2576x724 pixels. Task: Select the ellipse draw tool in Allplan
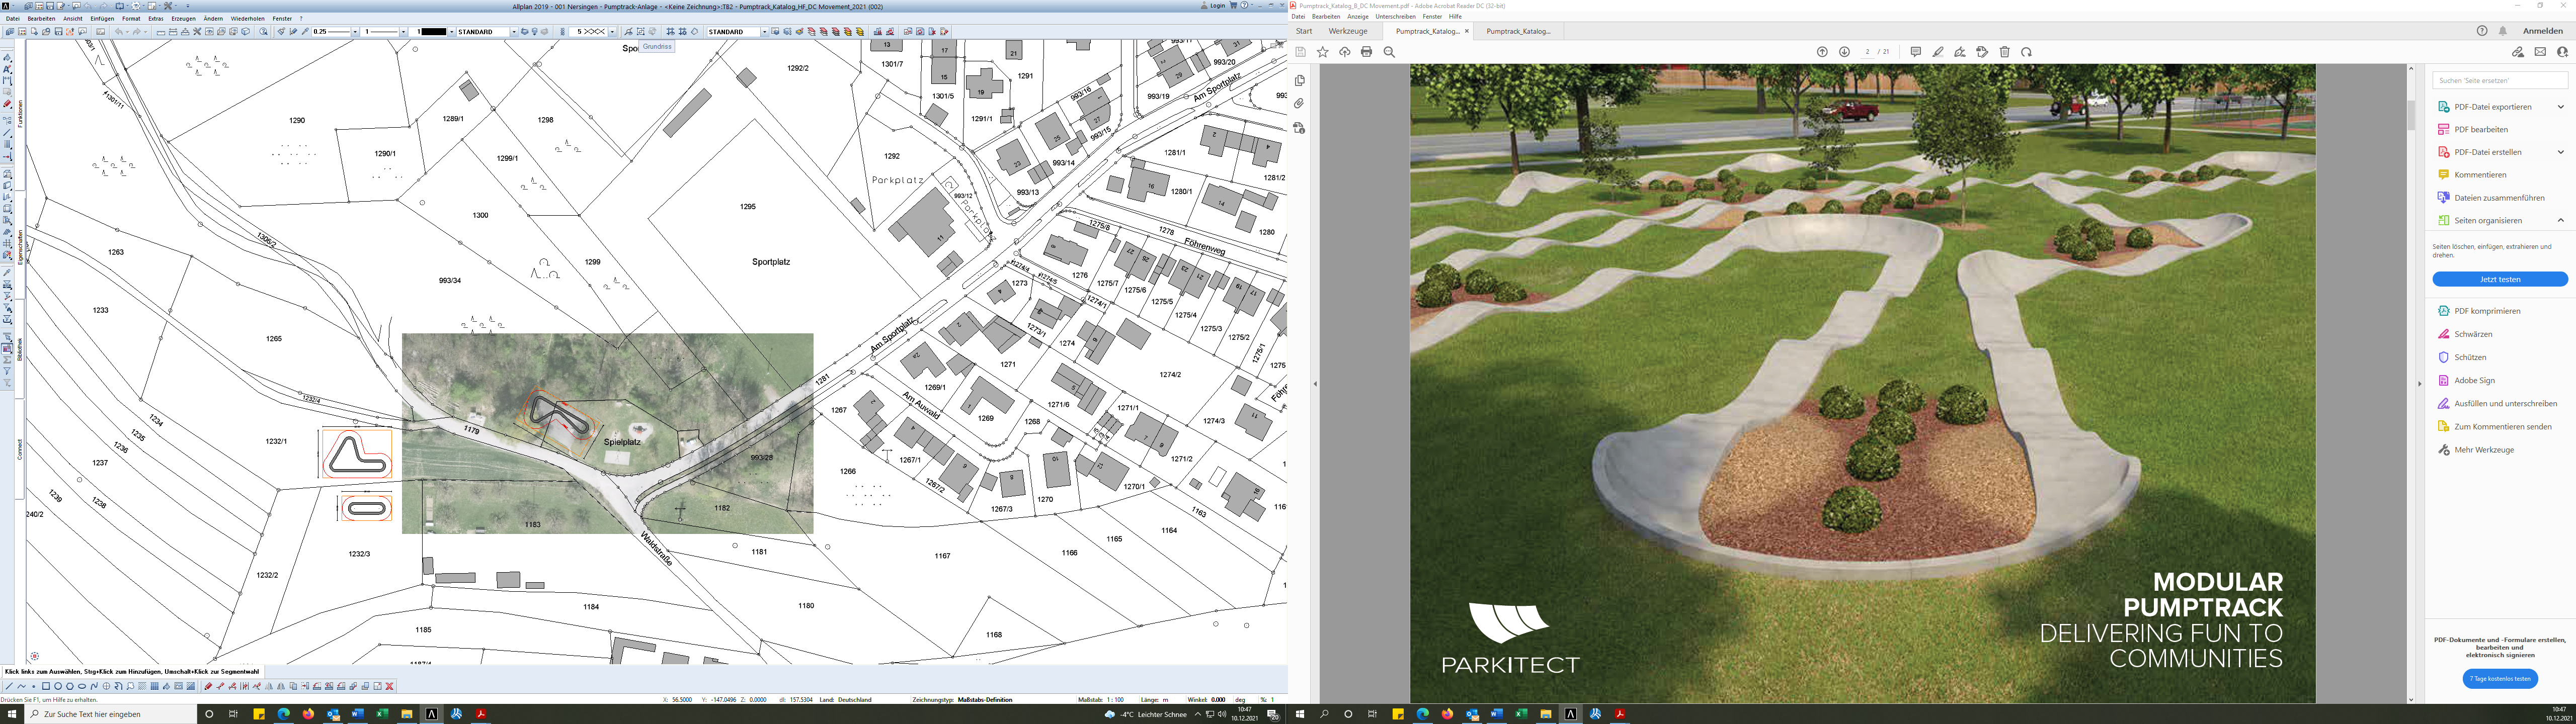82,686
